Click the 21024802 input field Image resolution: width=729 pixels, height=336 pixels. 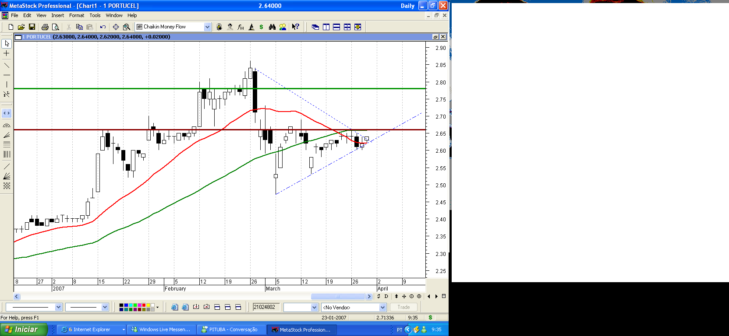click(266, 308)
